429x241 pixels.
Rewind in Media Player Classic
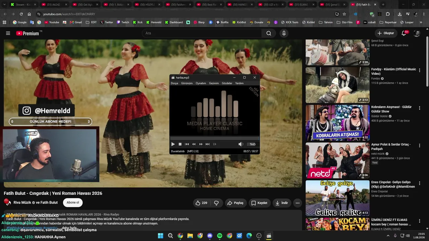(x=194, y=144)
